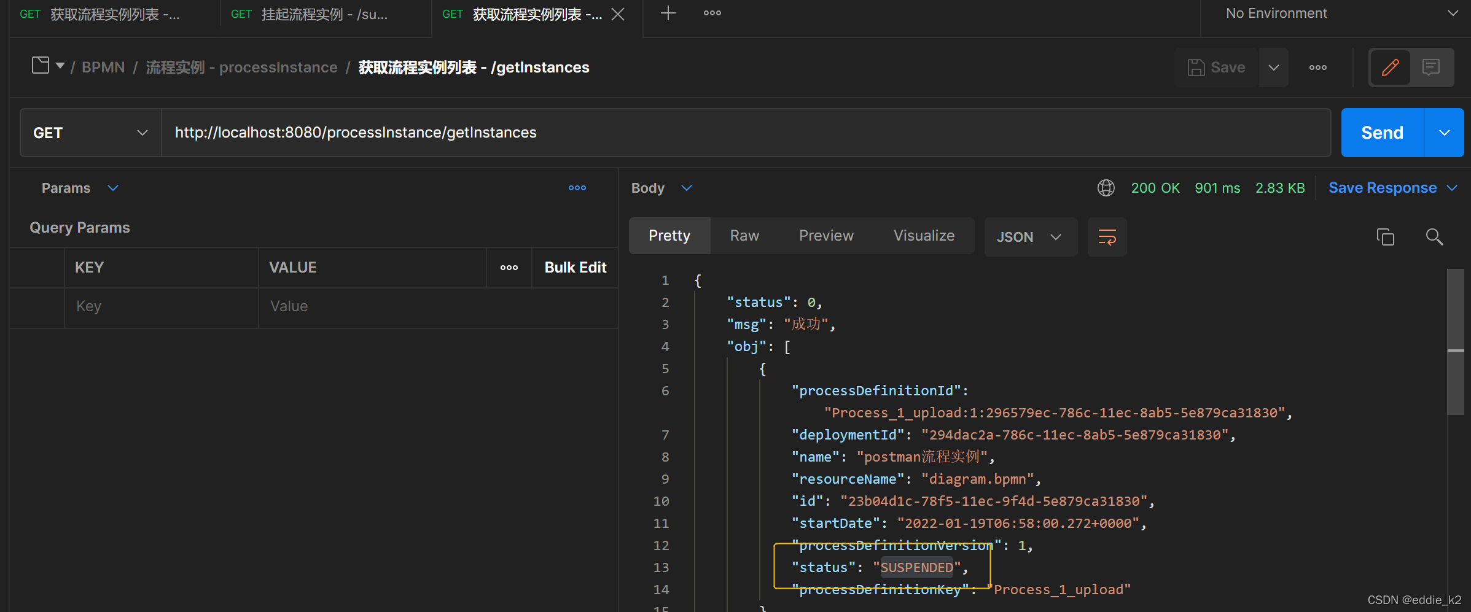Click Save Response
1471x612 pixels.
1383,188
